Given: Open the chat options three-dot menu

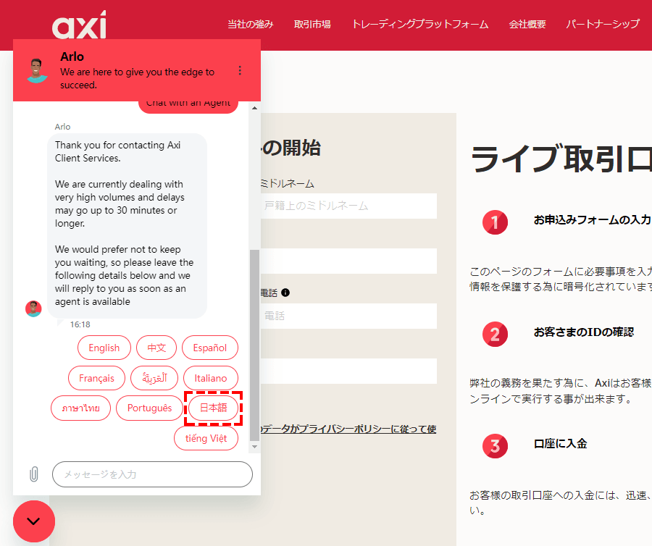Looking at the screenshot, I should click(x=240, y=71).
